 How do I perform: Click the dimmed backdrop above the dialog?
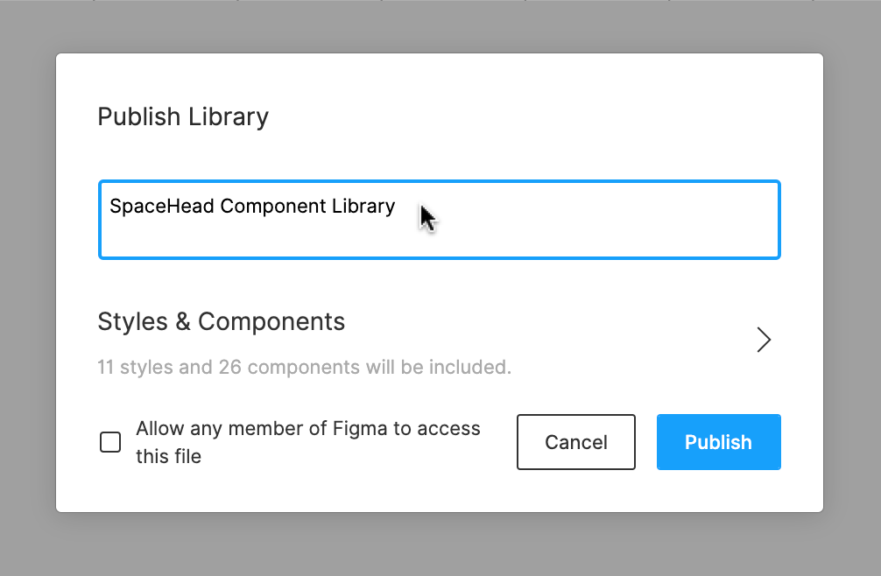point(440,25)
